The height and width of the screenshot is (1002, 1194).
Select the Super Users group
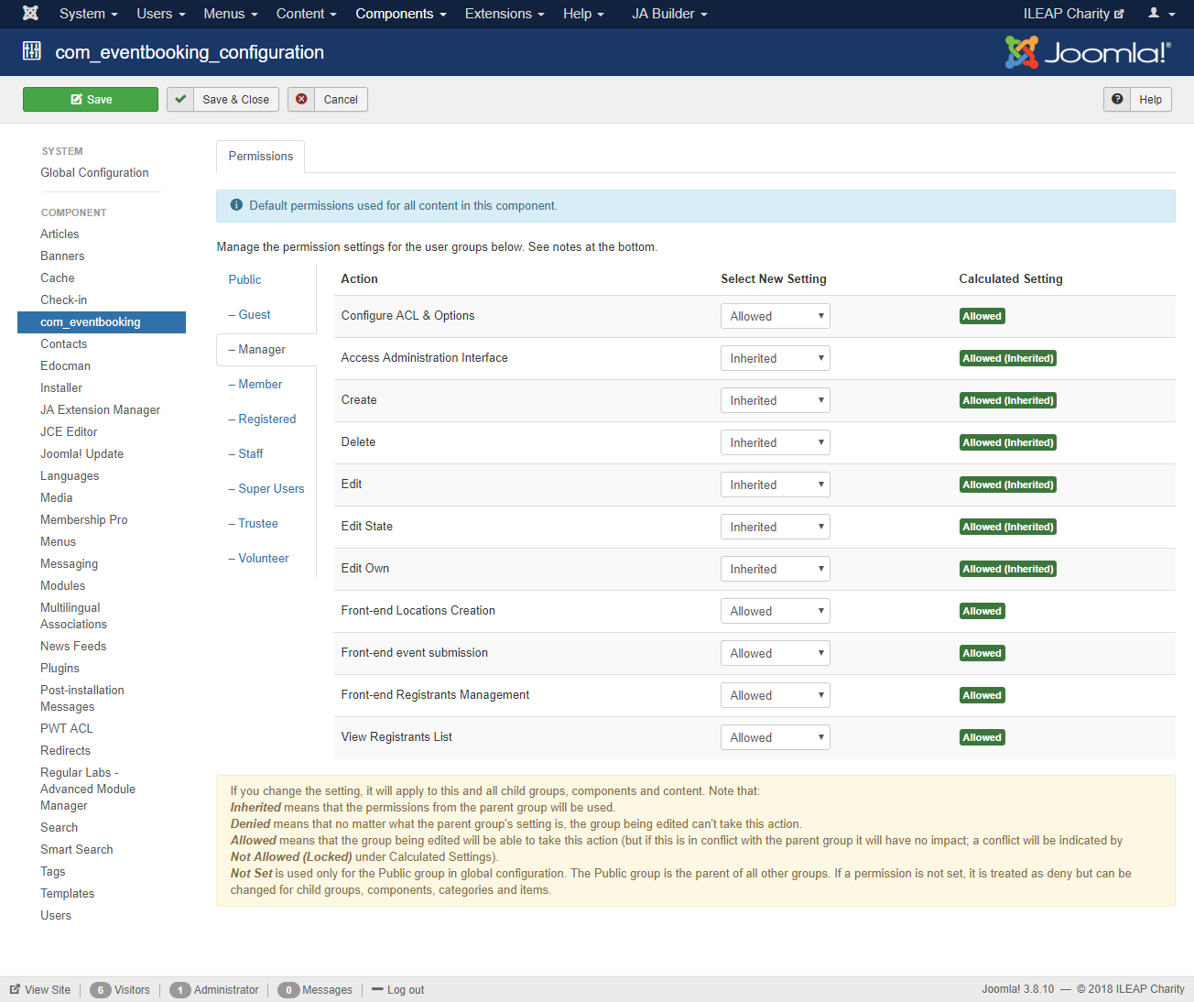(x=266, y=488)
